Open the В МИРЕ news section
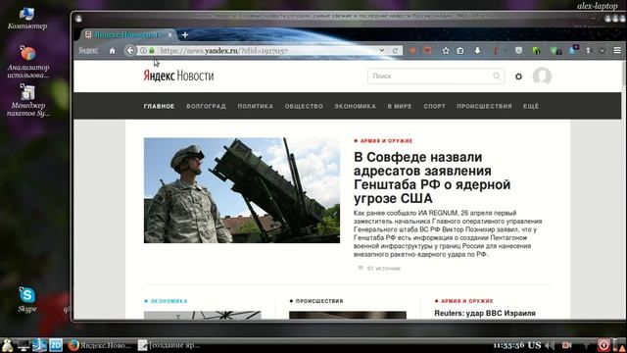This screenshot has height=353, width=627. (400, 107)
